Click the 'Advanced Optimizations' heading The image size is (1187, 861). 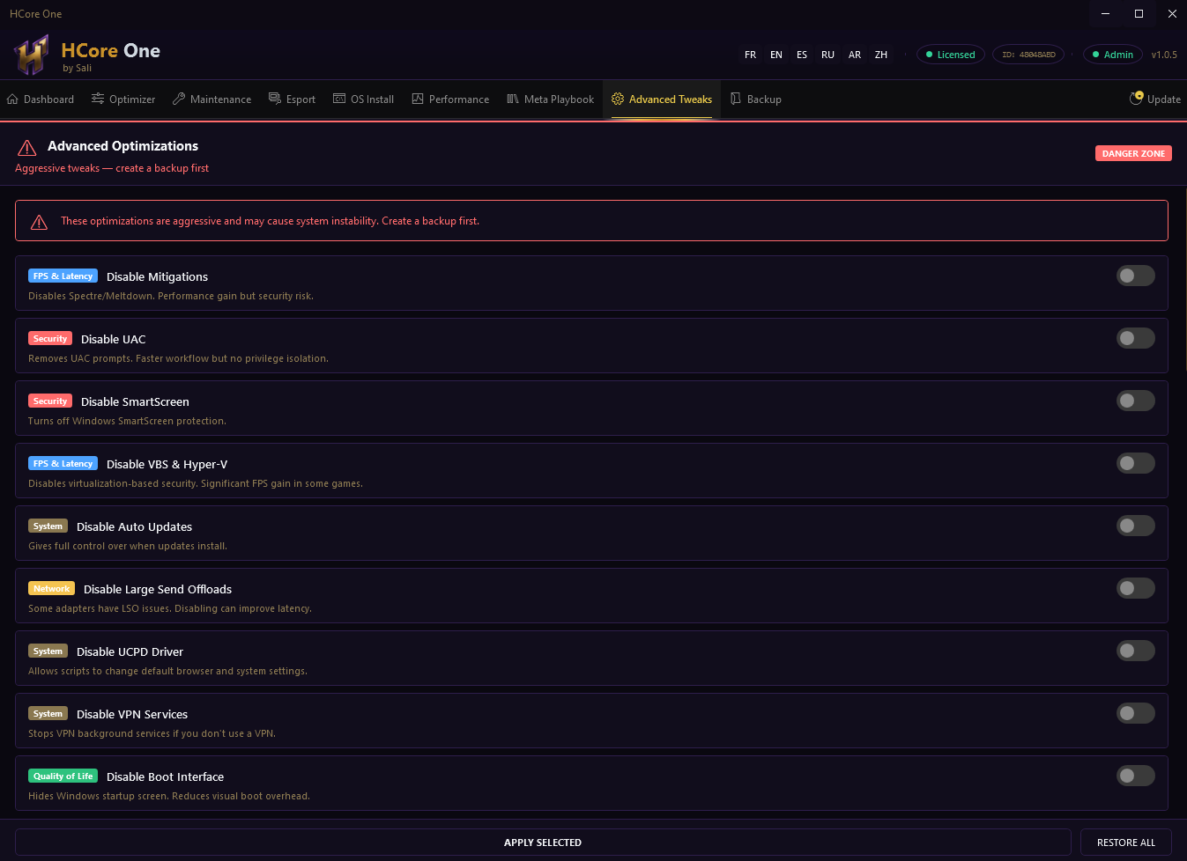coord(122,146)
